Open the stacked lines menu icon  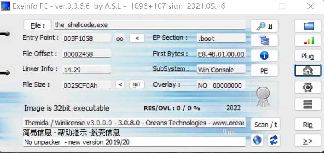coord(308,104)
